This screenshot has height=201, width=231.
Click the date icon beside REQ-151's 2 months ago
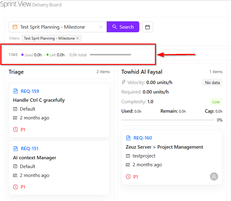(15, 175)
